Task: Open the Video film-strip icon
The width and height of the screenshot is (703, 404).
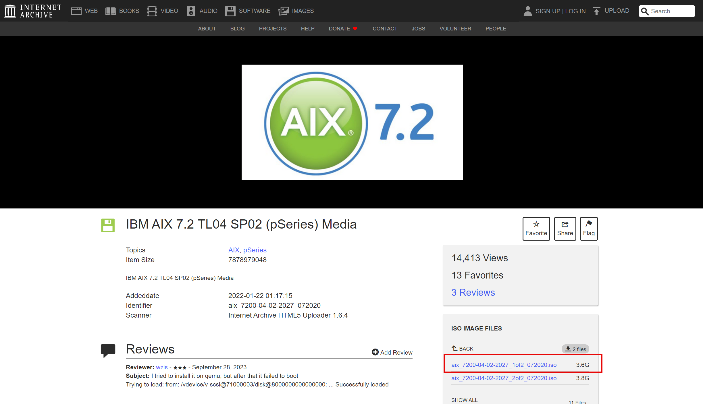Action: (152, 11)
